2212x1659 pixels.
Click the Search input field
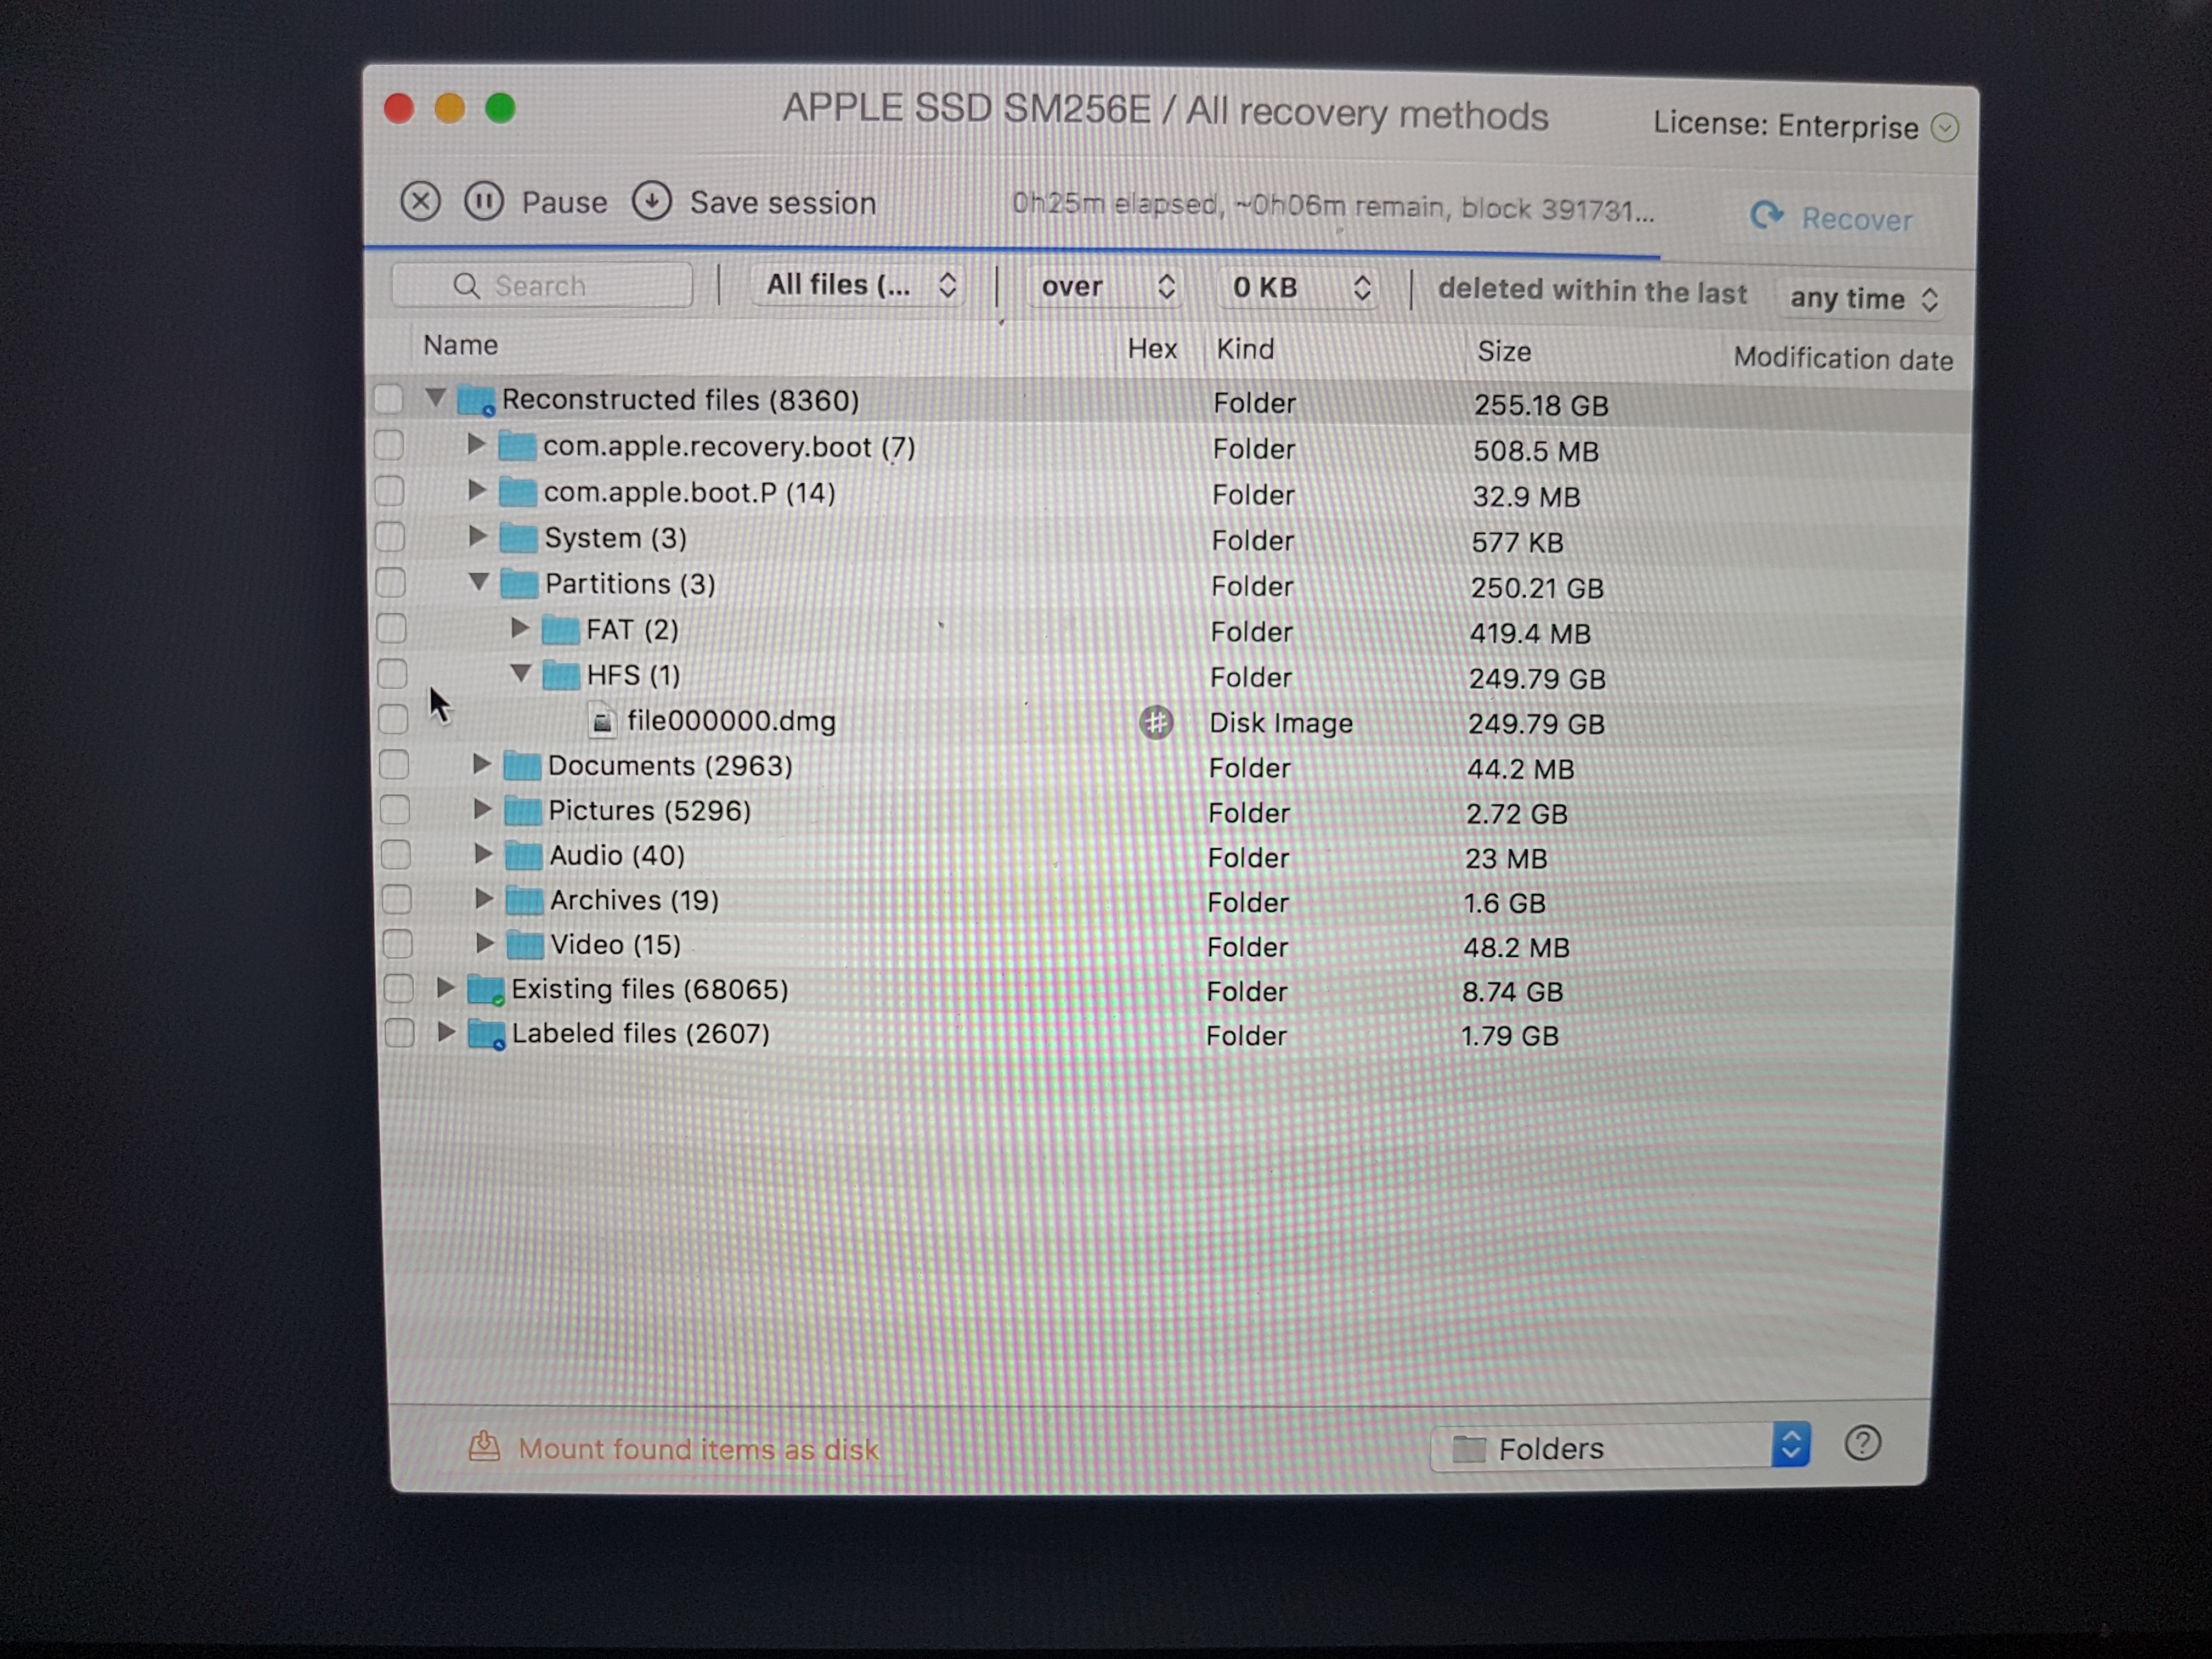pos(542,286)
